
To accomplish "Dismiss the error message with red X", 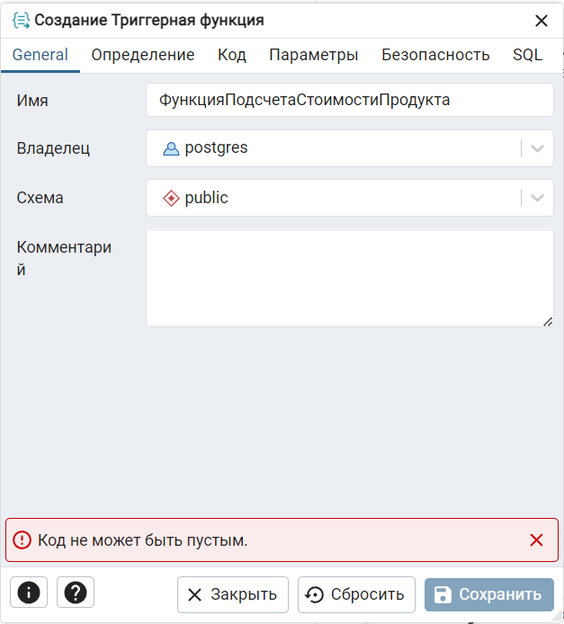I will (536, 540).
